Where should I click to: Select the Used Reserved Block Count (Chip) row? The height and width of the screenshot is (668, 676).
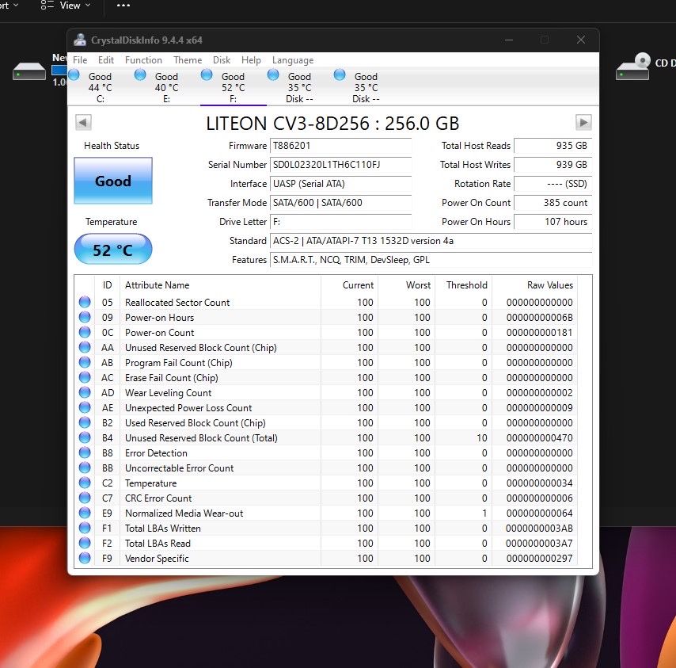326,422
